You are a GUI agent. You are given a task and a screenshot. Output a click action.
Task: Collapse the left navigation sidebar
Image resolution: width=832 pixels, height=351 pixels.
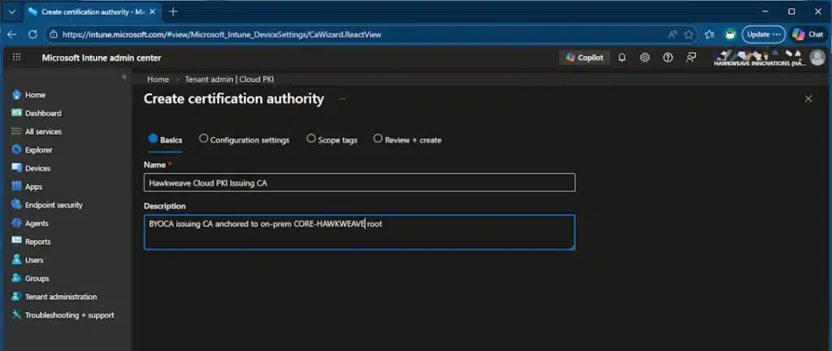[124, 77]
